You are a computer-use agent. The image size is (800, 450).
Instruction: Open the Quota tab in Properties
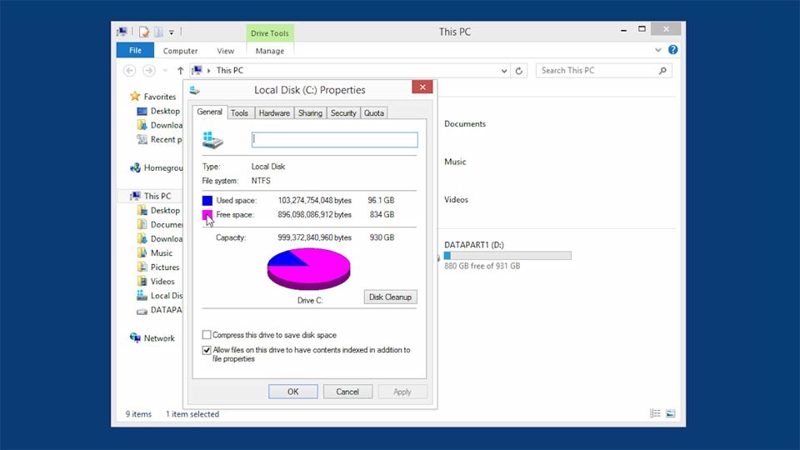[x=373, y=113]
